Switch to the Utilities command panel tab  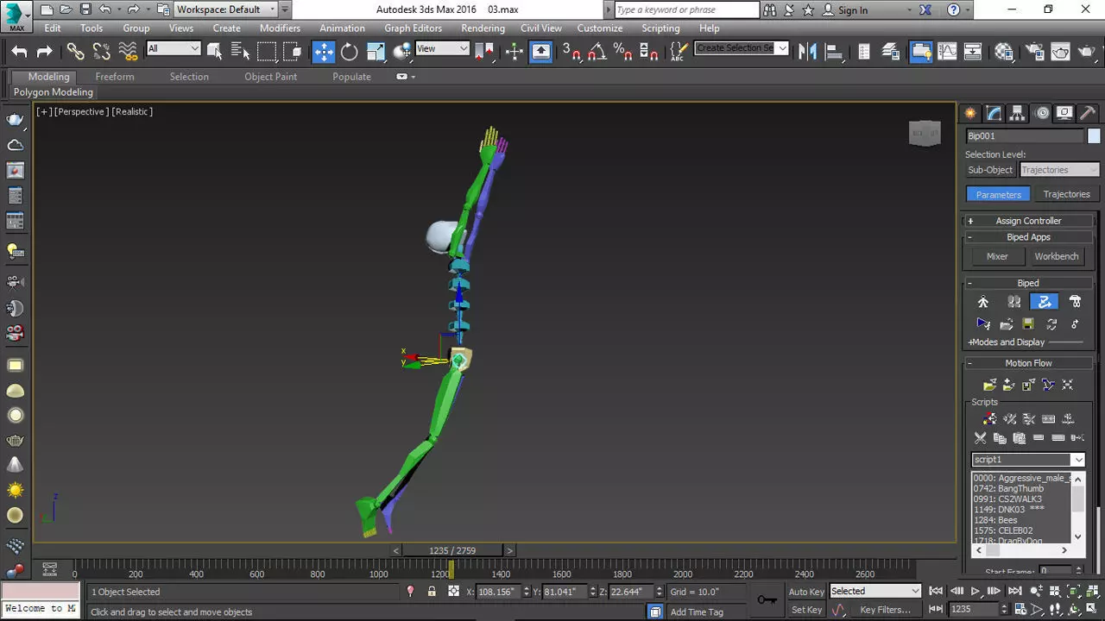click(1088, 113)
